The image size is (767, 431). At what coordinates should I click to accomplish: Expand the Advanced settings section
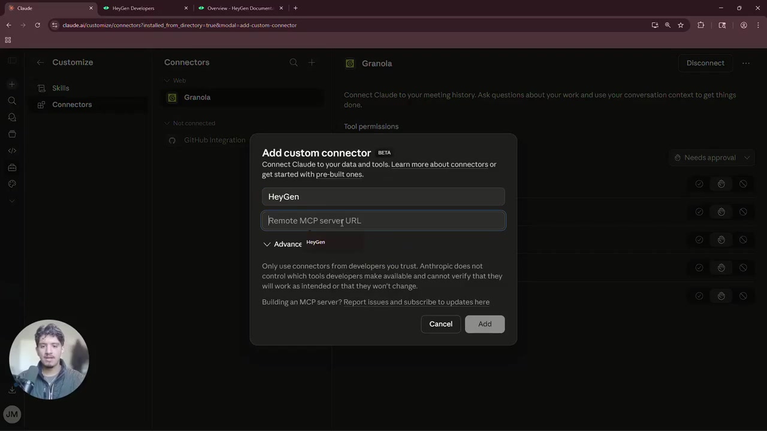[x=283, y=244]
